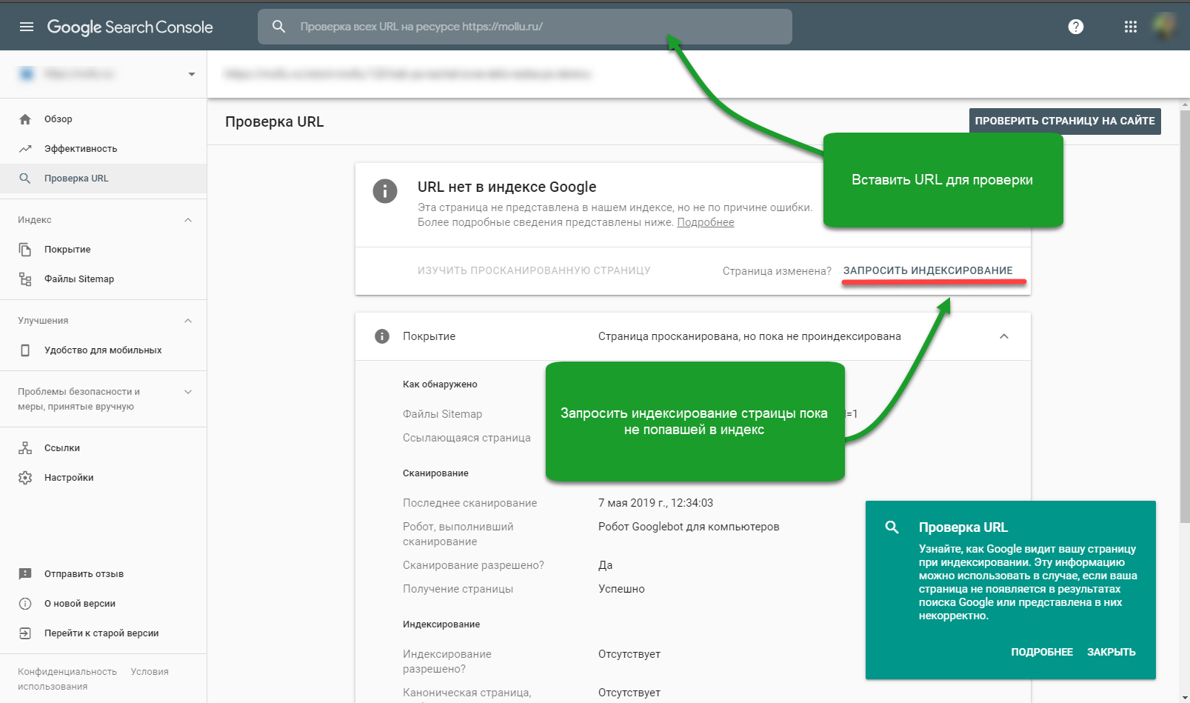Click the Google Search Console logo
Viewport: 1190px width, 703px height.
coord(130,27)
